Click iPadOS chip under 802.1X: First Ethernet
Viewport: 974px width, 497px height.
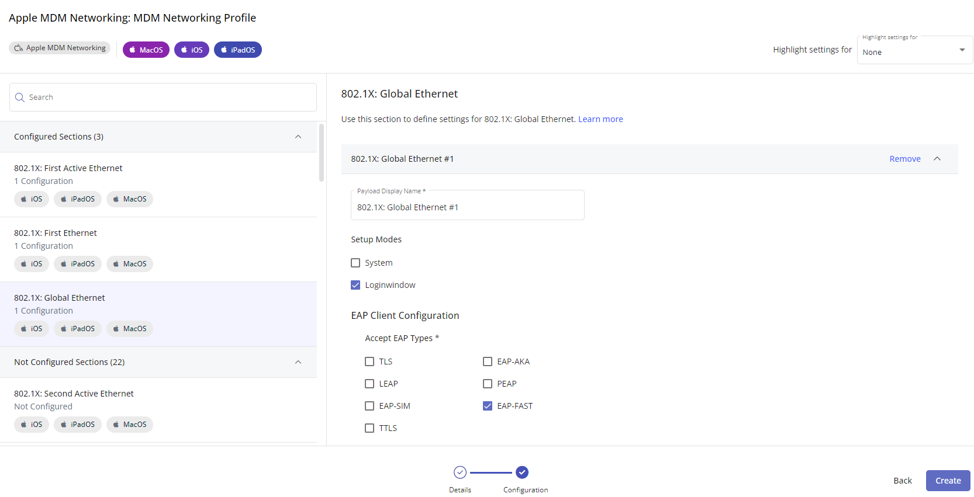[x=78, y=264]
